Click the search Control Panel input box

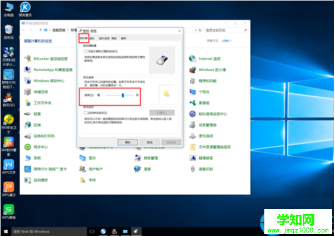tap(226, 30)
